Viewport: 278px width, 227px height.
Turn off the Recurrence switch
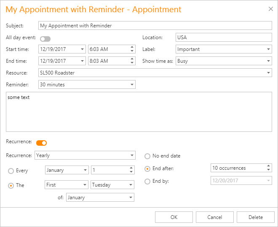click(x=41, y=143)
